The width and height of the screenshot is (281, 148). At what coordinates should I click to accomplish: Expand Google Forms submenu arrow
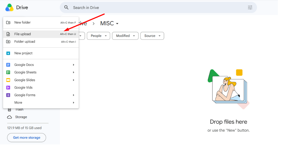pyautogui.click(x=74, y=95)
